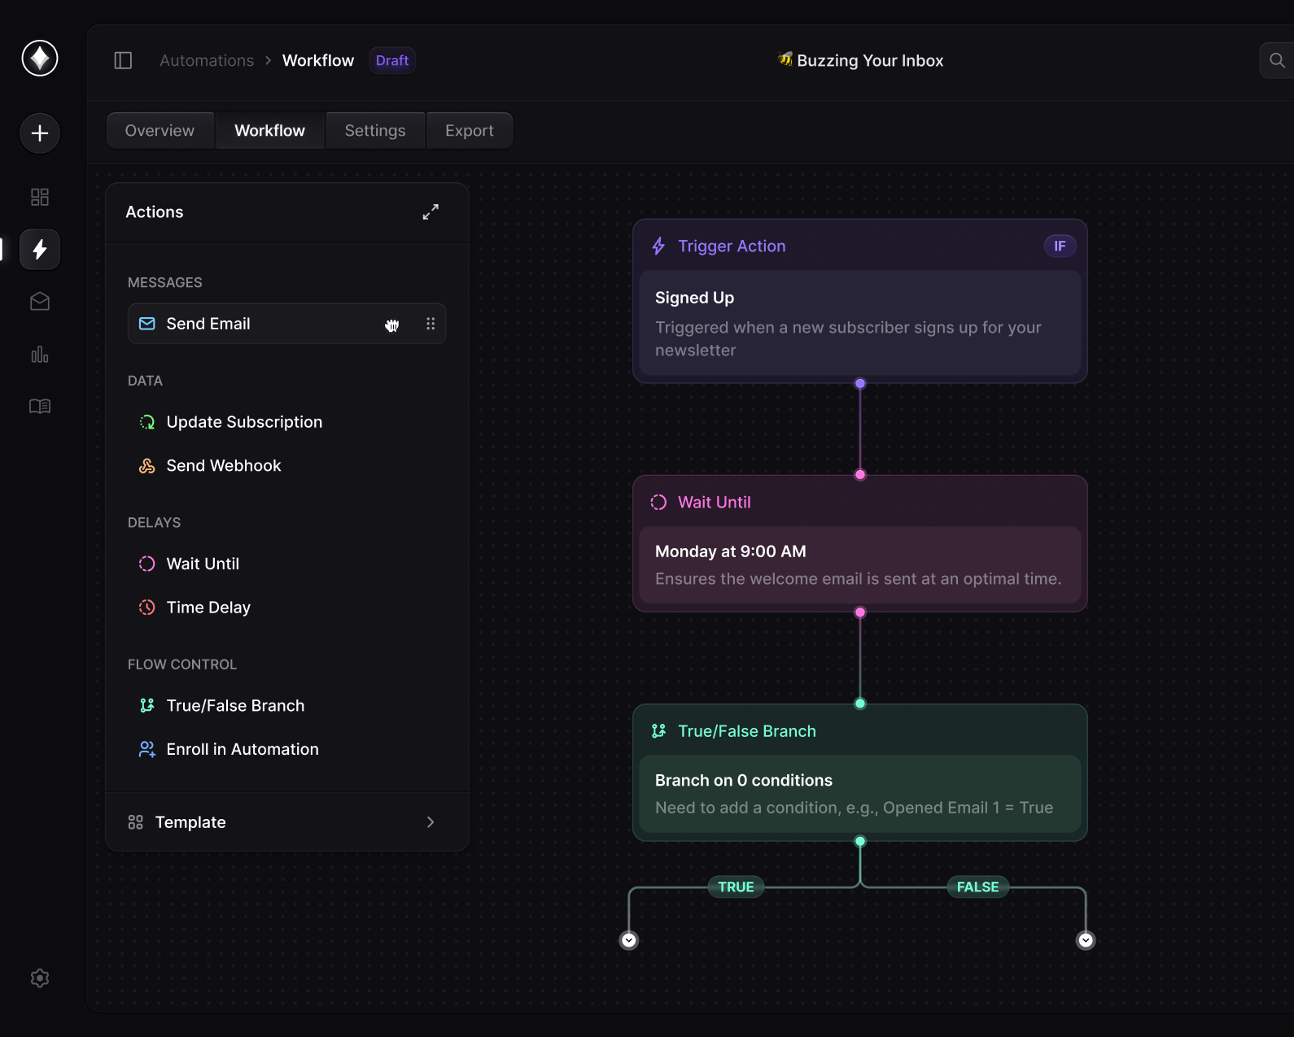Expand the Actions panel with arrows icon
The width and height of the screenshot is (1294, 1037).
pos(431,212)
